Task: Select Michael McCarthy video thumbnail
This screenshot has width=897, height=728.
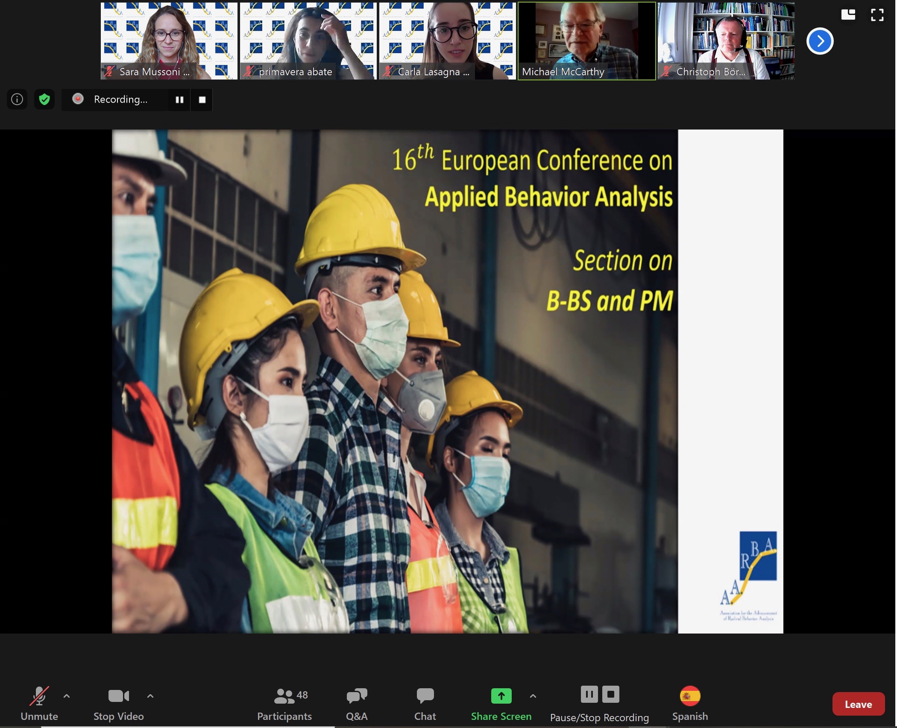Action: tap(586, 41)
